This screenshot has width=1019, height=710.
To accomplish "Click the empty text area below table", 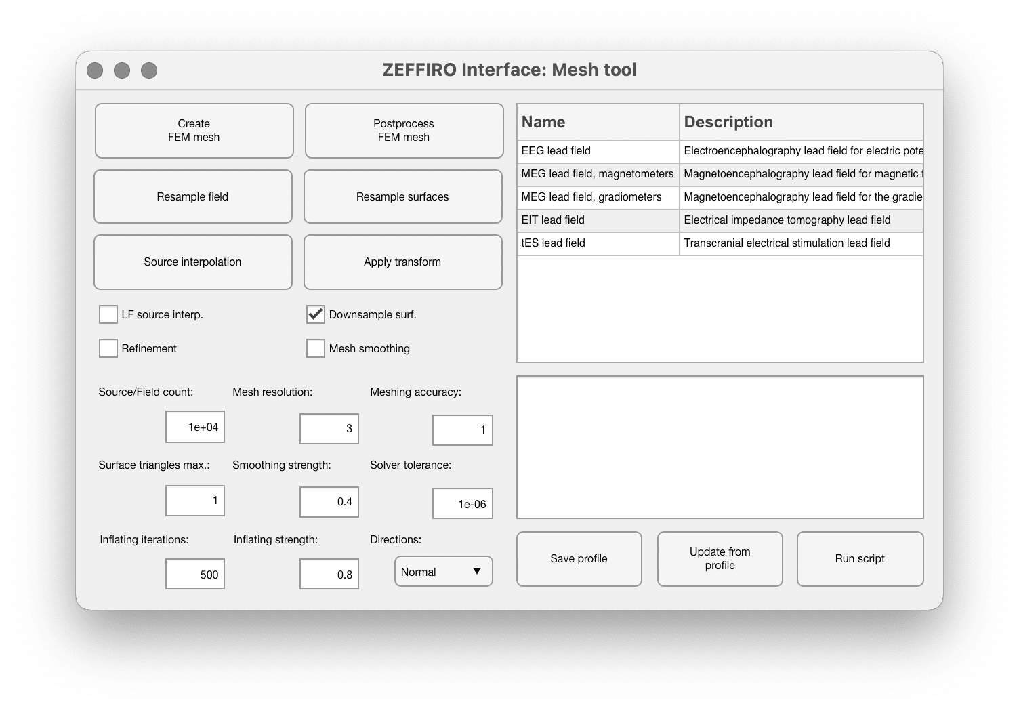I will click(720, 447).
